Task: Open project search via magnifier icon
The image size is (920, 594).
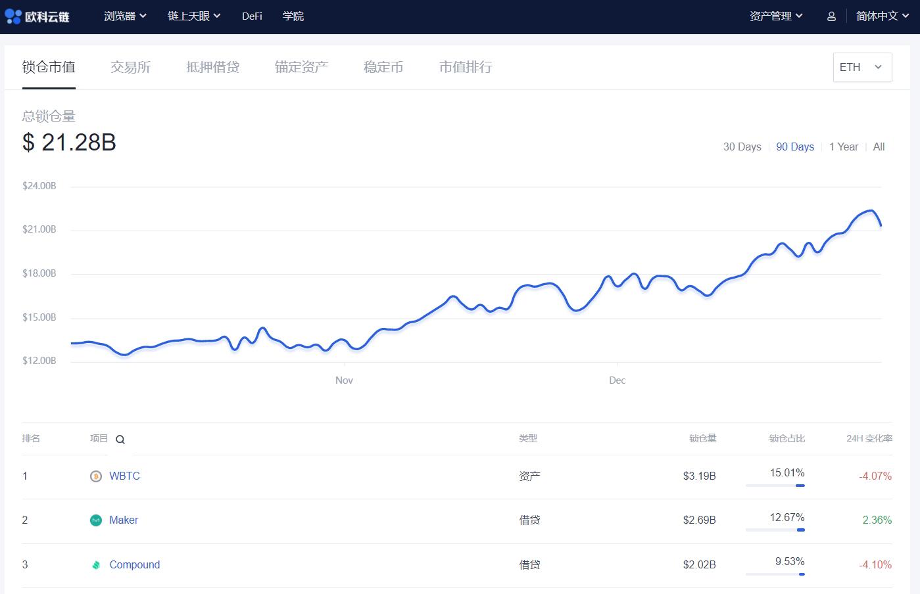Action: click(x=120, y=439)
